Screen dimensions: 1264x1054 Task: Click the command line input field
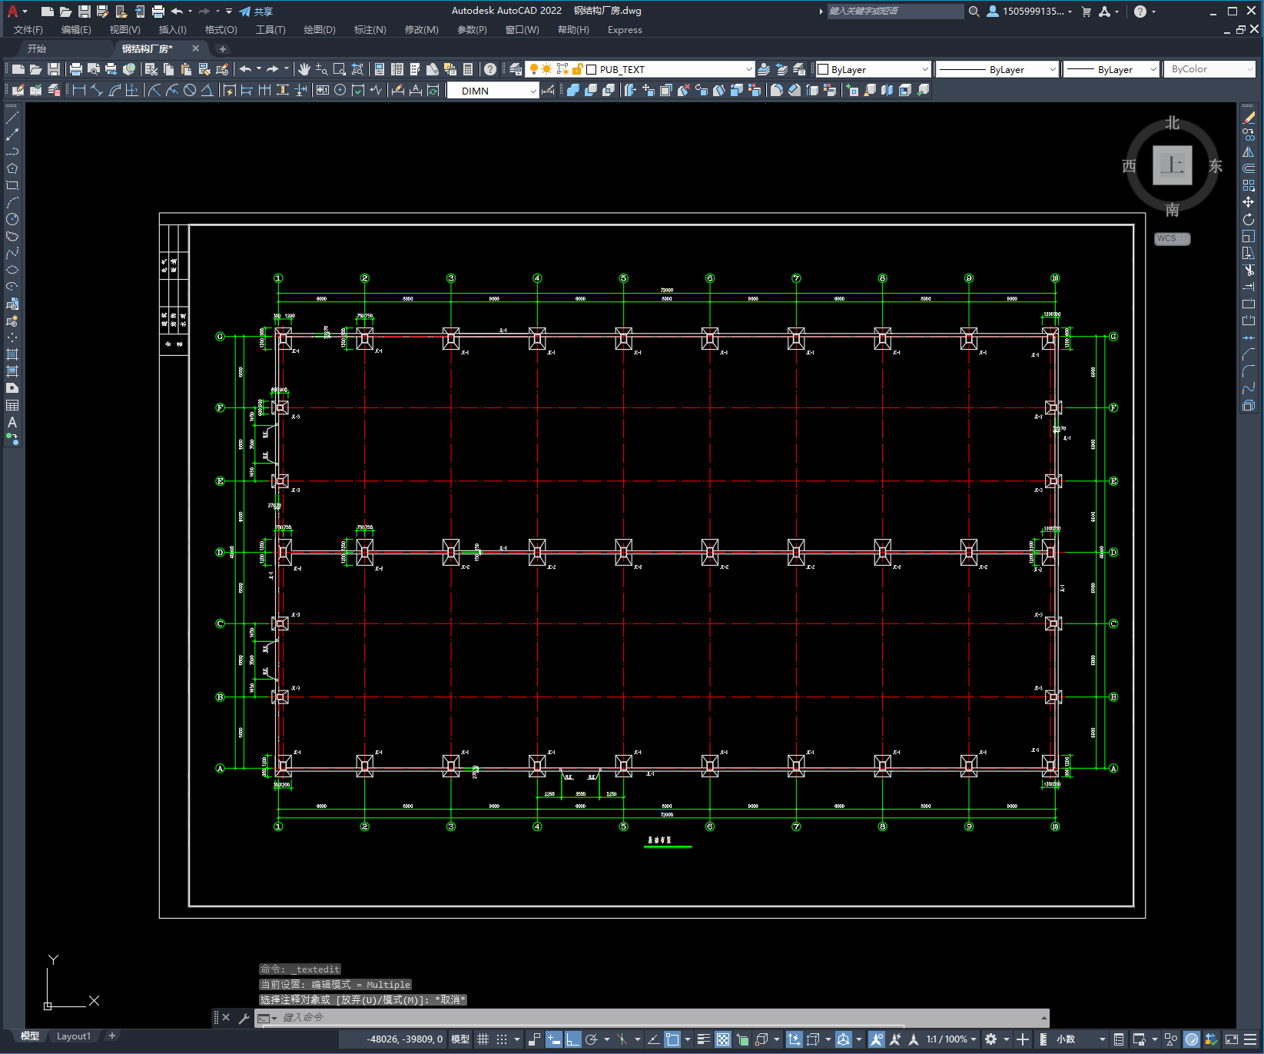(x=653, y=1018)
